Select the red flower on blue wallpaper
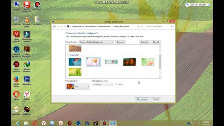Screen dimensions: 224x126 point(75,62)
